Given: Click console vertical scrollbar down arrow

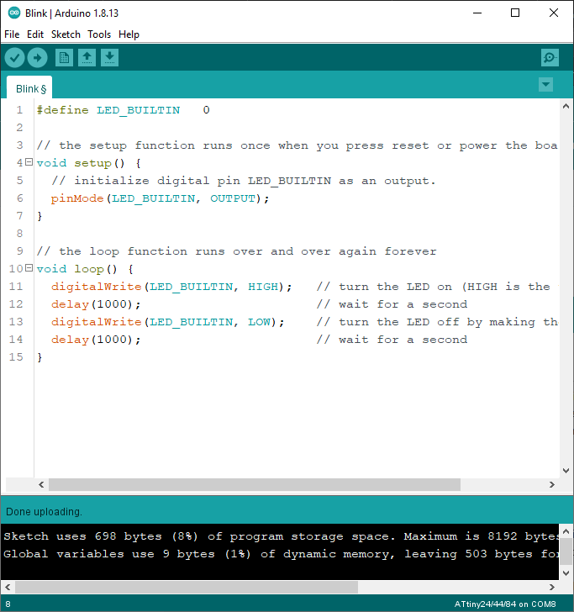Looking at the screenshot, I should (566, 573).
